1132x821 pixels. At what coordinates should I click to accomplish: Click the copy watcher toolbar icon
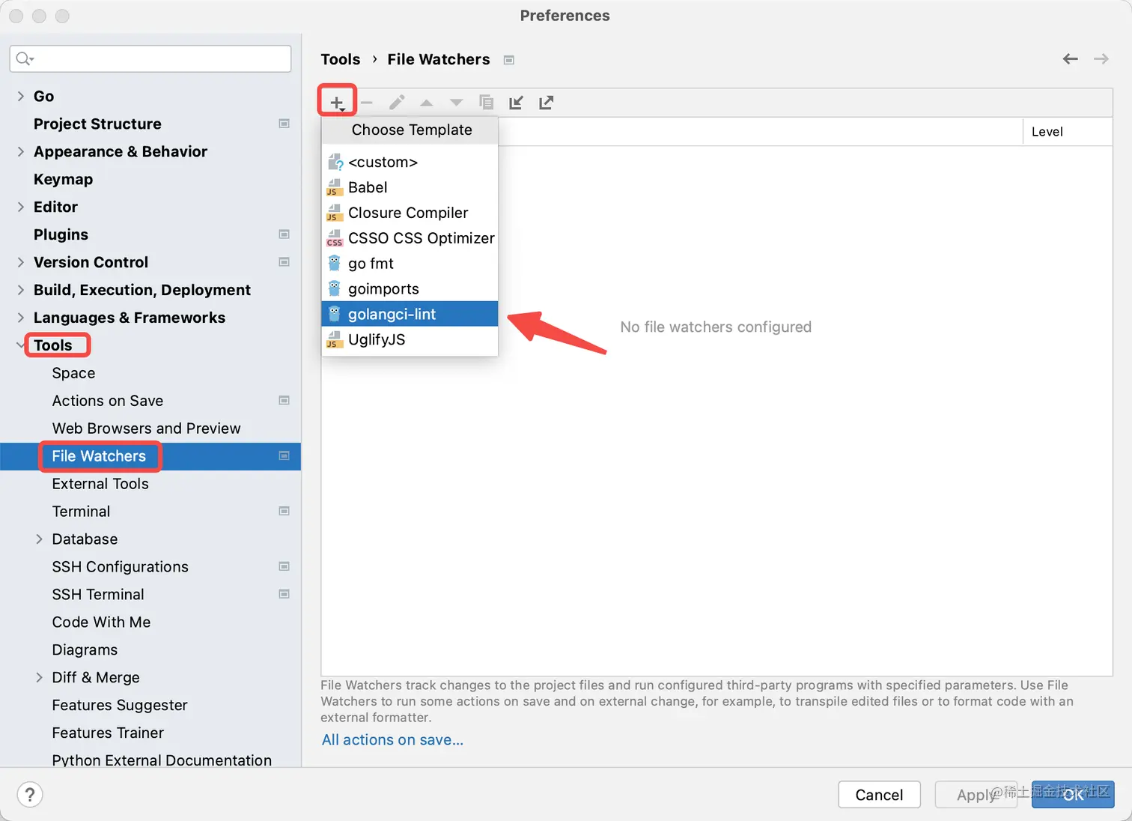pos(487,103)
